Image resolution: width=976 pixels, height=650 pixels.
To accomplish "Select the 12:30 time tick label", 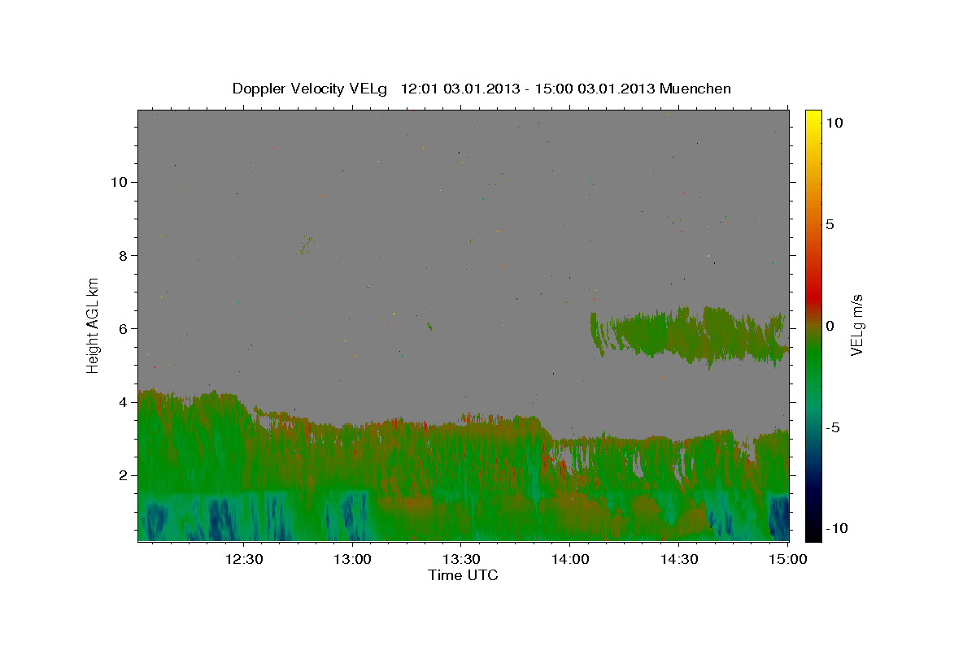I will click(x=243, y=559).
